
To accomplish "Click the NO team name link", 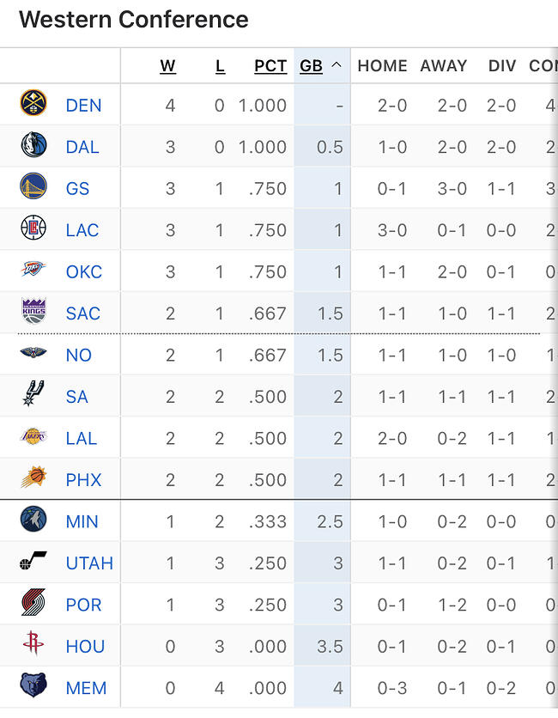I will (79, 355).
